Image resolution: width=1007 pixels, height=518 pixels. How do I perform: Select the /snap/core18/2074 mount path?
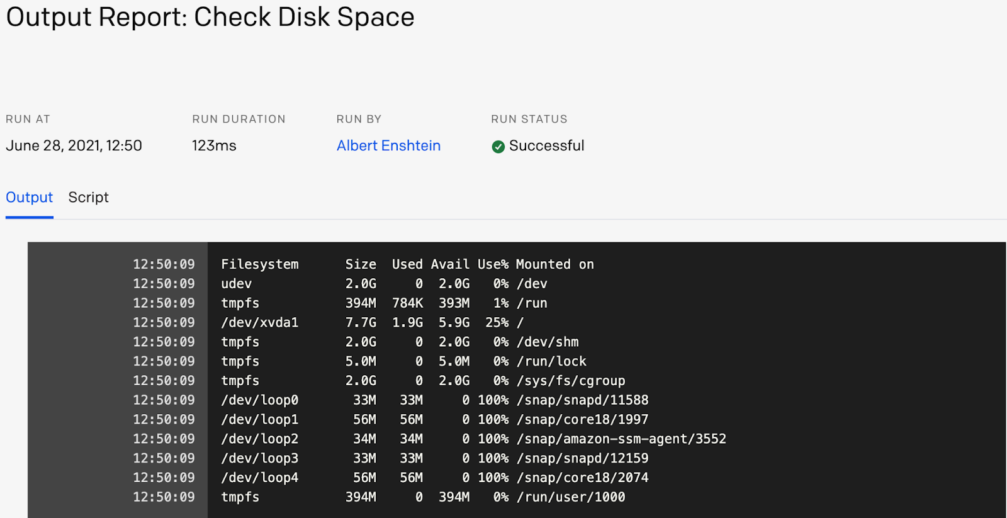tap(583, 478)
